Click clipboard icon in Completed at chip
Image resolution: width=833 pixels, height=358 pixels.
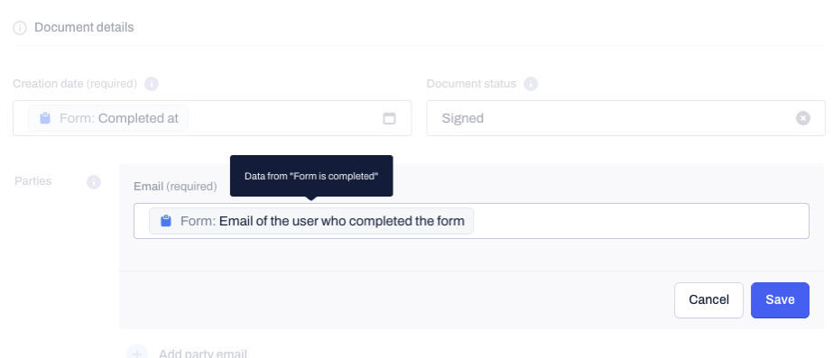click(x=45, y=118)
